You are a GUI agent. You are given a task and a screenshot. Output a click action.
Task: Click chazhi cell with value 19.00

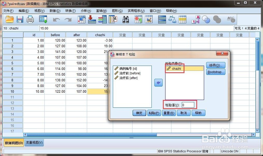point(100,46)
